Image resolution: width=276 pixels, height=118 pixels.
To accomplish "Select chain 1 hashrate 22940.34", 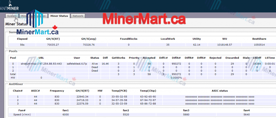I will coord(82,97).
